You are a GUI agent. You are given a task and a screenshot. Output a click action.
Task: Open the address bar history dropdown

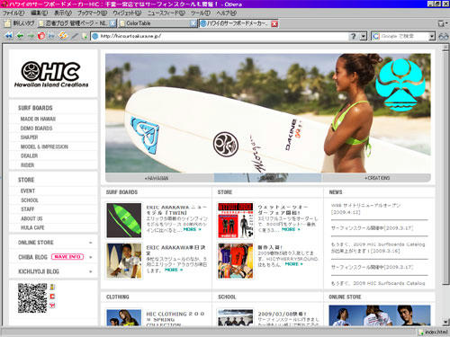pos(364,36)
